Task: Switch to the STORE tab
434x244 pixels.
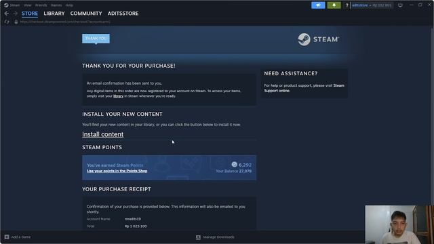Action: pos(30,14)
